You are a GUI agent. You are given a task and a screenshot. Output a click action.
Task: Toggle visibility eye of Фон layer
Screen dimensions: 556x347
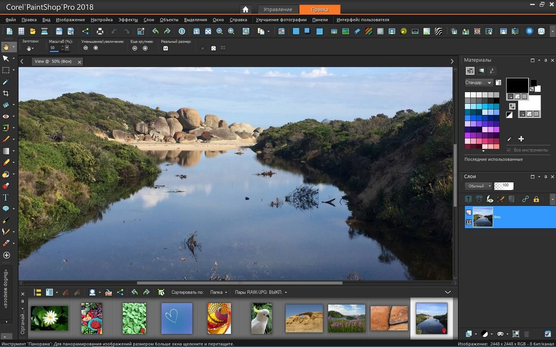(469, 222)
